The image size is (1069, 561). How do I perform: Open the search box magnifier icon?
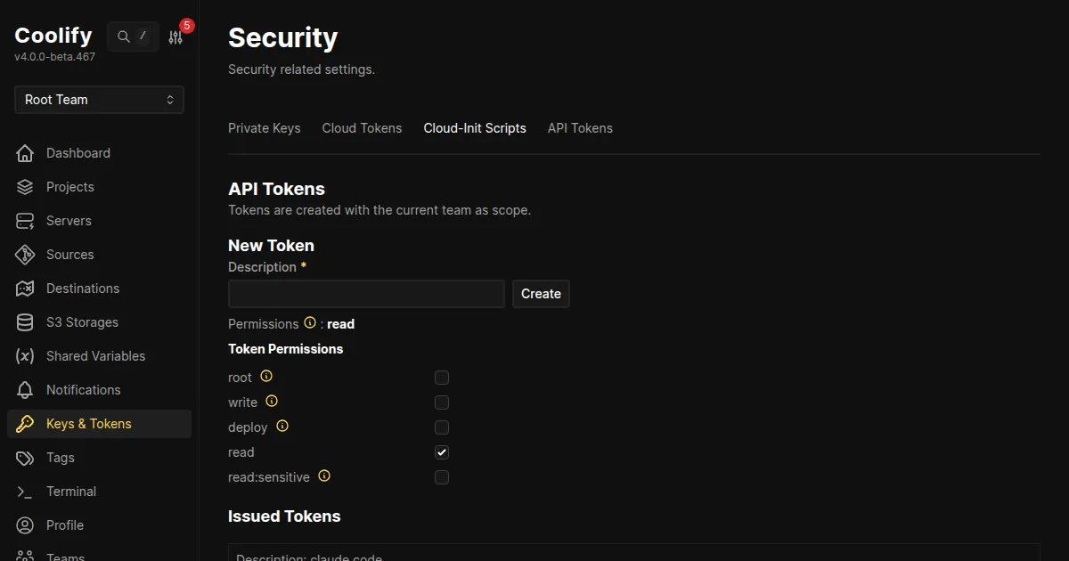tap(124, 37)
